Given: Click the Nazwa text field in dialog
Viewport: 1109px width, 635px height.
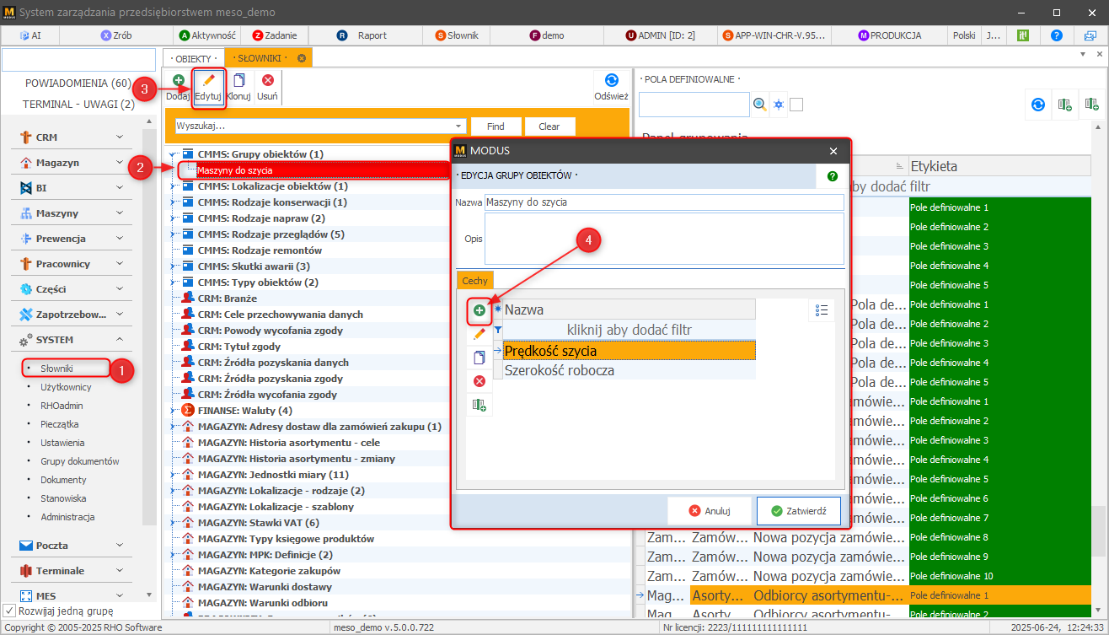Looking at the screenshot, I should [x=663, y=202].
